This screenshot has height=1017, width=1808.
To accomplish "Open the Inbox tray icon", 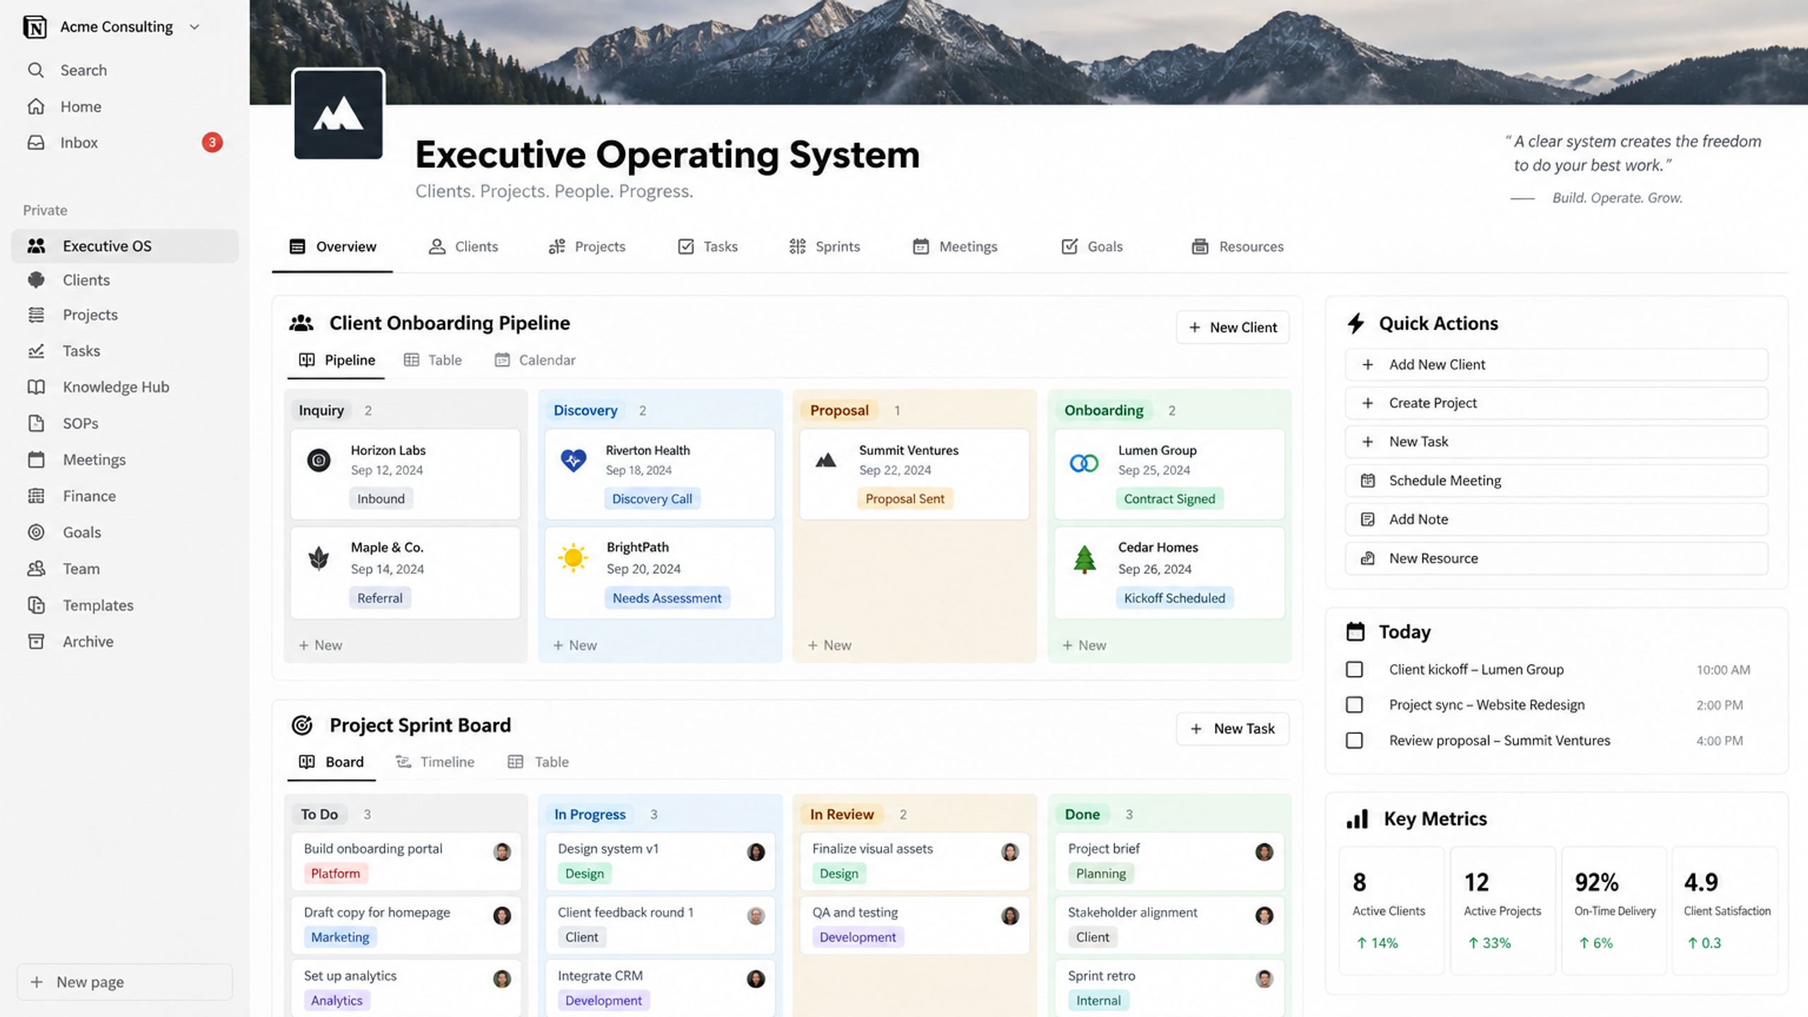I will [35, 143].
